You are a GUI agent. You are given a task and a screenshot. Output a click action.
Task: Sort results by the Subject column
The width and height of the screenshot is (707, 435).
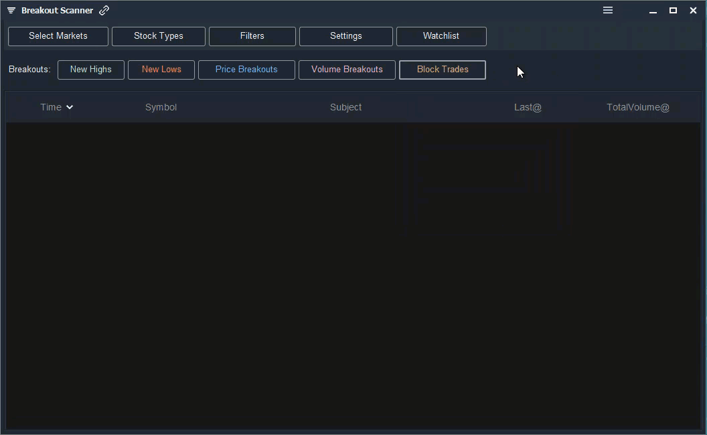point(345,107)
